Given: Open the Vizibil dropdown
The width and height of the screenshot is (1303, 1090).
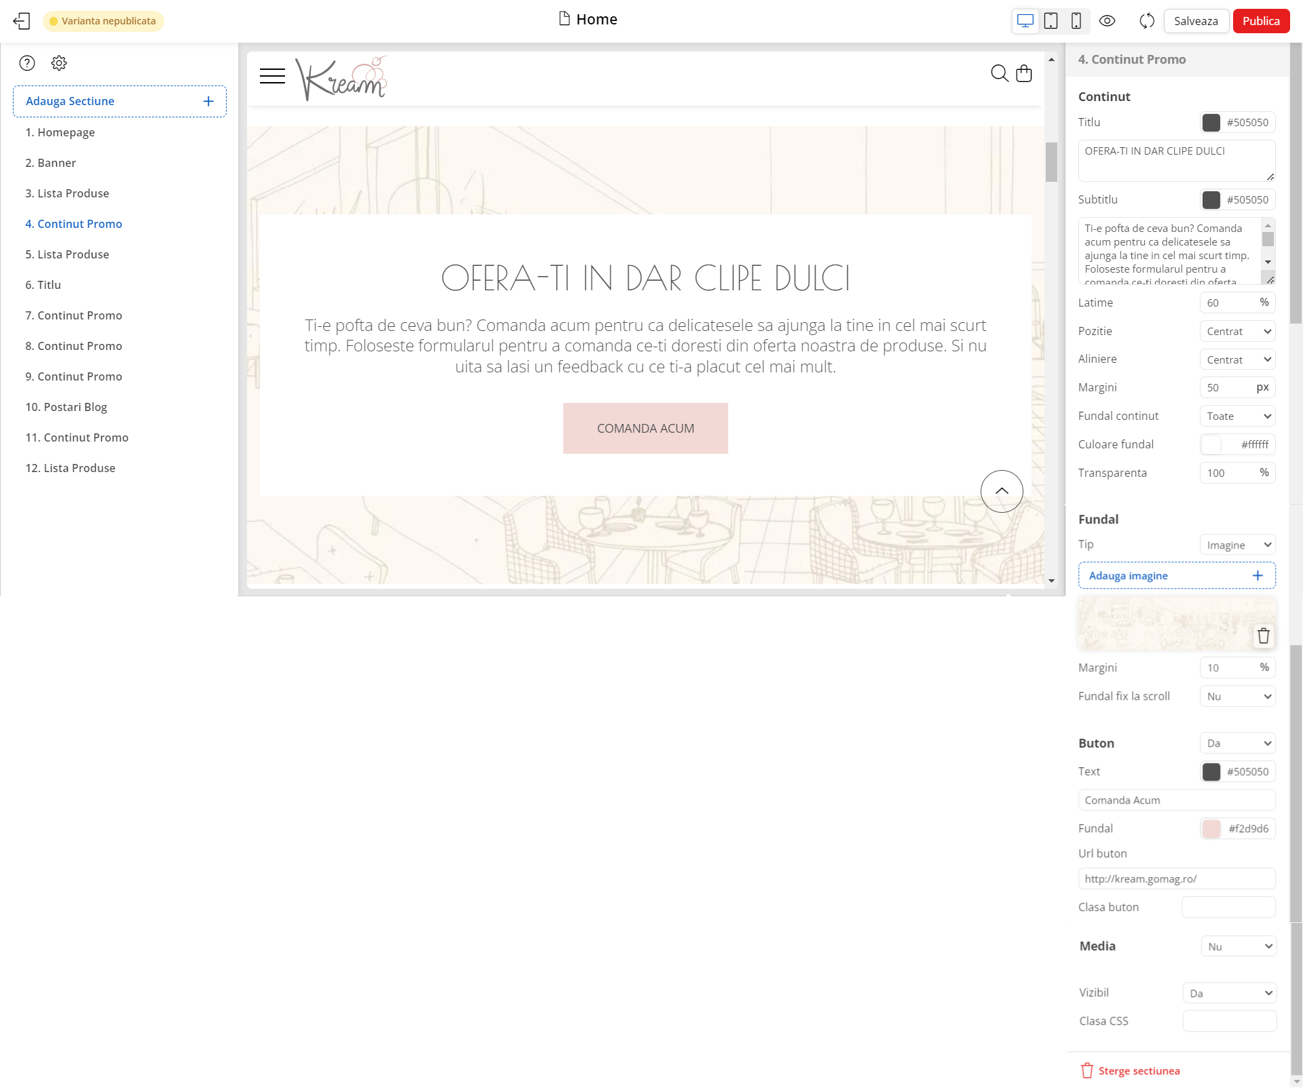Looking at the screenshot, I should click(1229, 993).
